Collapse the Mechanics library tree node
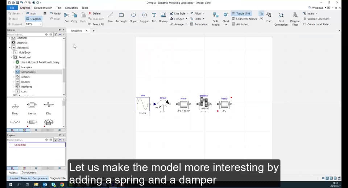The image size is (348, 188). coord(9,48)
